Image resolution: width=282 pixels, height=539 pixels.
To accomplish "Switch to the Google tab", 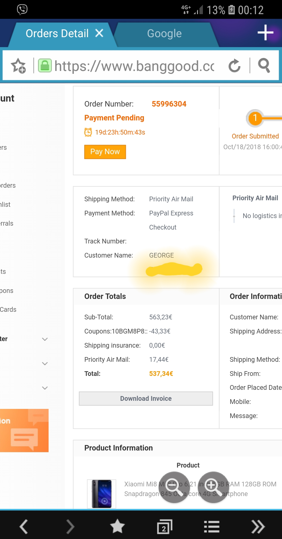I will (x=164, y=34).
